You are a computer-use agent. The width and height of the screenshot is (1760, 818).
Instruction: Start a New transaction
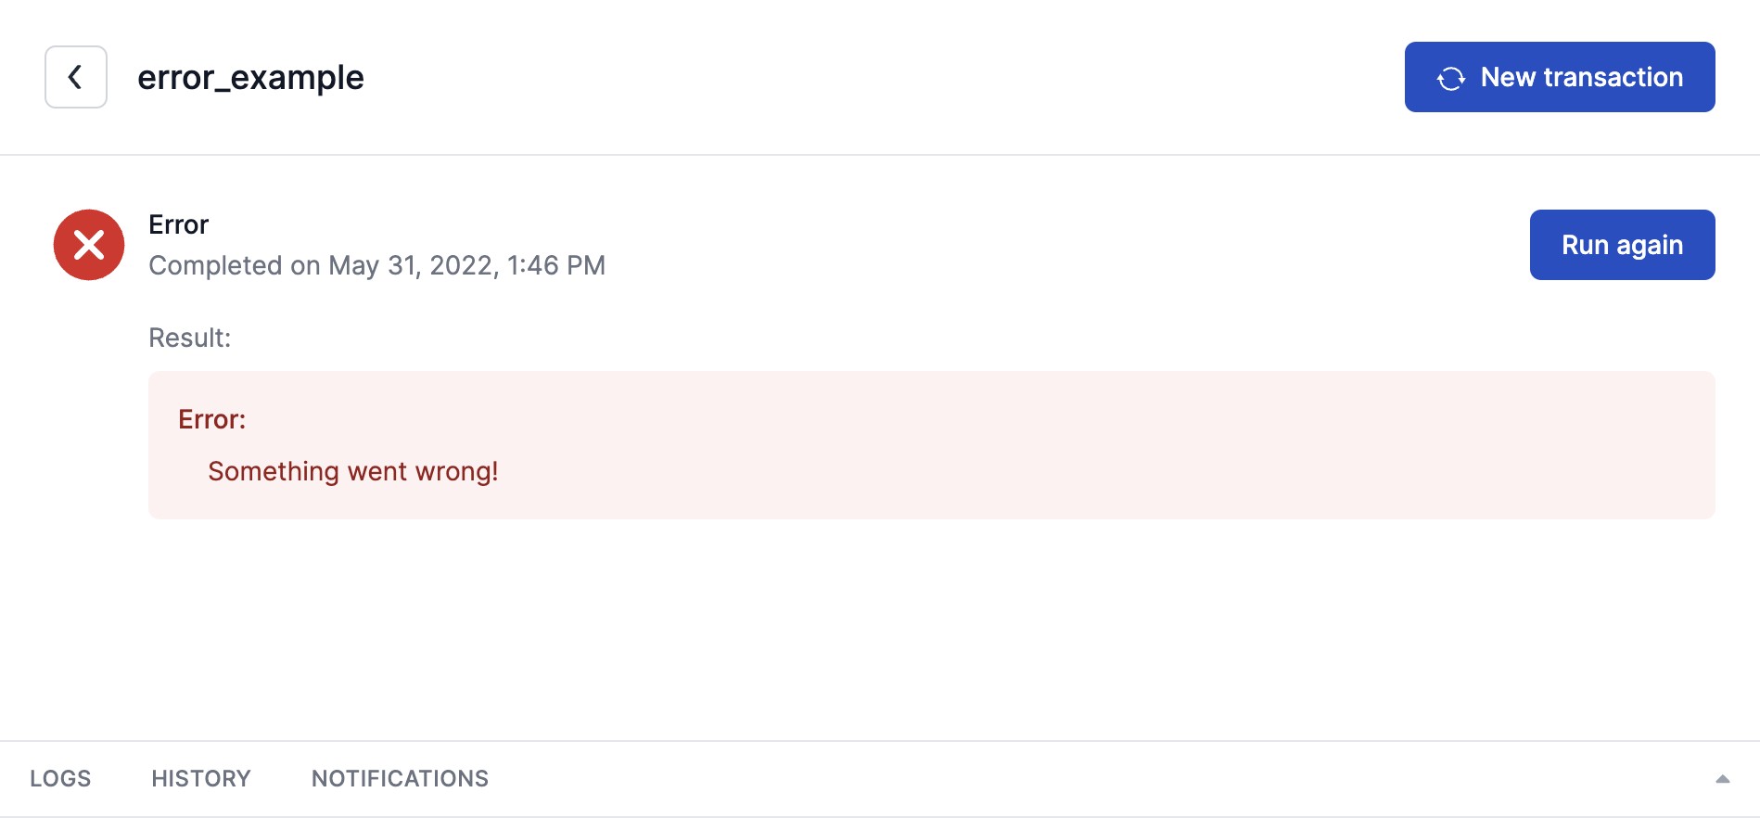tap(1581, 77)
